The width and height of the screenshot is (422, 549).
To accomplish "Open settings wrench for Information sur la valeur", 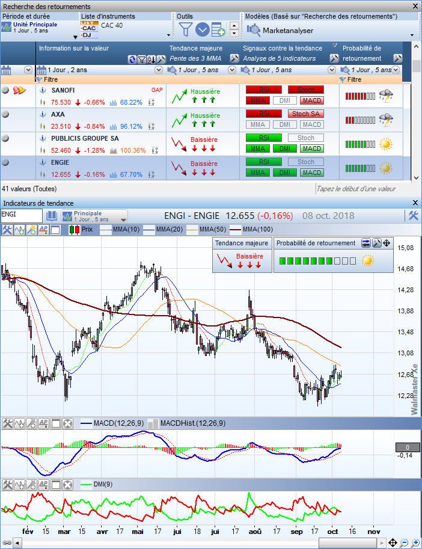I will (x=161, y=60).
